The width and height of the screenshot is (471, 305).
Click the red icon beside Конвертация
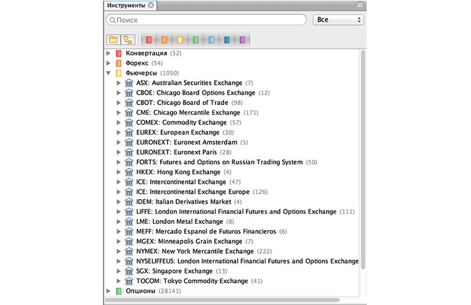click(119, 53)
